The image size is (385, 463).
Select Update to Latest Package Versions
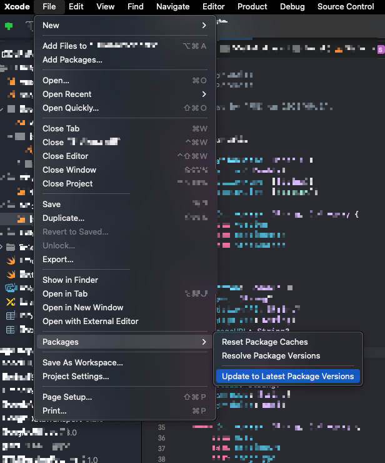288,376
